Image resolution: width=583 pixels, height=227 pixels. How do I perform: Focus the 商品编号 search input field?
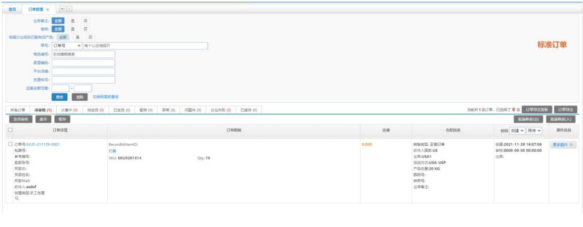(83, 54)
